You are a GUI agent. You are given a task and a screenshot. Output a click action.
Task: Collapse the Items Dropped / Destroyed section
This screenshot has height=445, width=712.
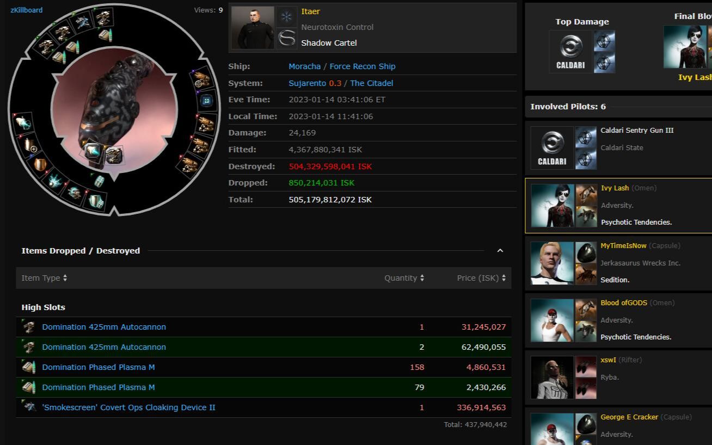click(x=500, y=251)
